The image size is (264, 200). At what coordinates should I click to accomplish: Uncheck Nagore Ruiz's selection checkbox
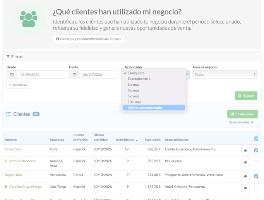256,176
